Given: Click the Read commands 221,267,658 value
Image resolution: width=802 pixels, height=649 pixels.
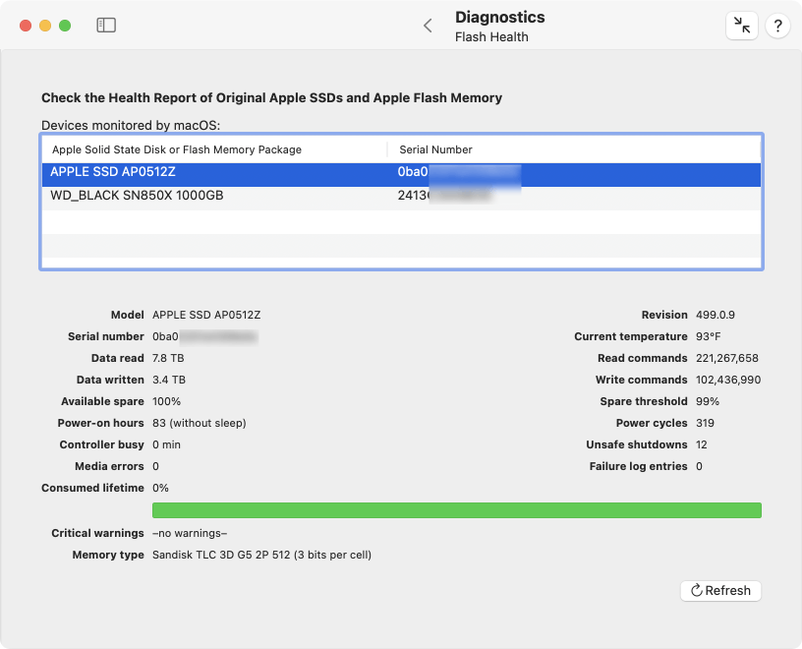Looking at the screenshot, I should coord(727,358).
